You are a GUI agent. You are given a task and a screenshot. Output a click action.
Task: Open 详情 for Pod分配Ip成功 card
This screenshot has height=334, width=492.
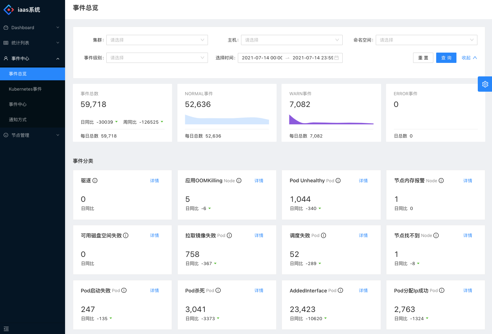click(468, 291)
